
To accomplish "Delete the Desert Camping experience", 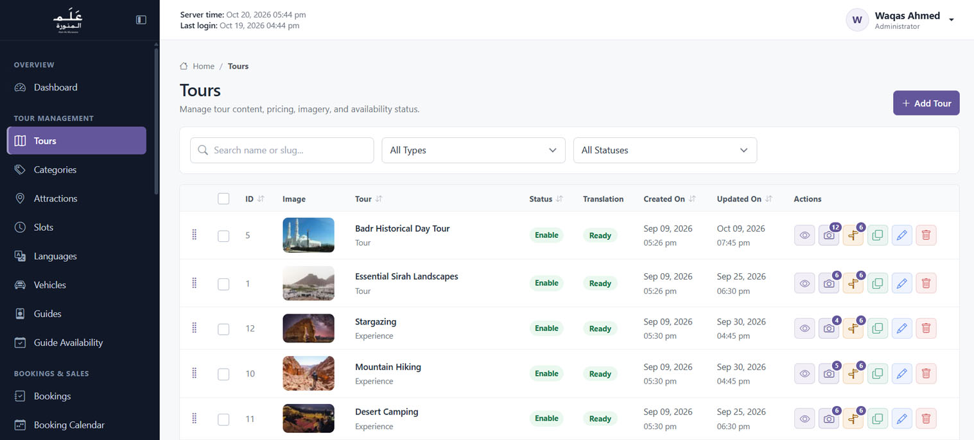I will point(926,419).
